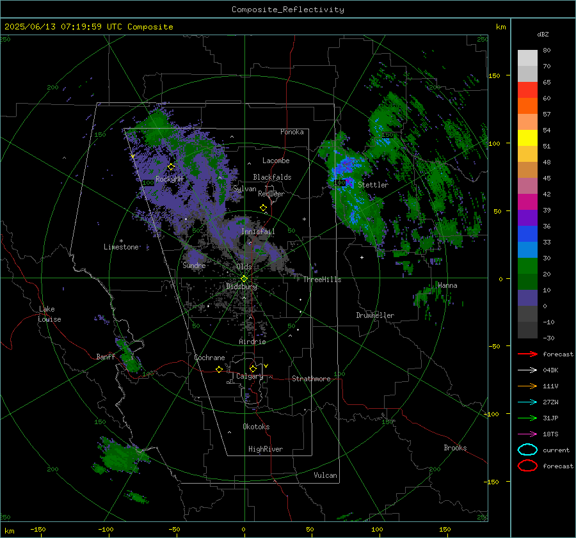
Task: Click the yellow diamond marker above Calgary
Action: (x=253, y=368)
